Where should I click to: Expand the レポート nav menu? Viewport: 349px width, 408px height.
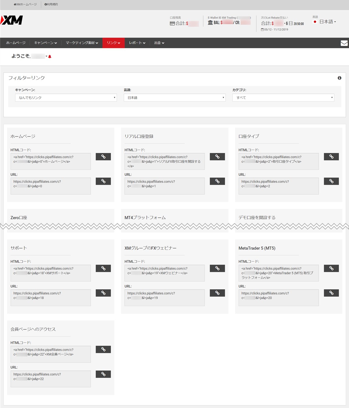click(137, 43)
